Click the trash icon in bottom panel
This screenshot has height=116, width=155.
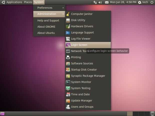[152, 114]
